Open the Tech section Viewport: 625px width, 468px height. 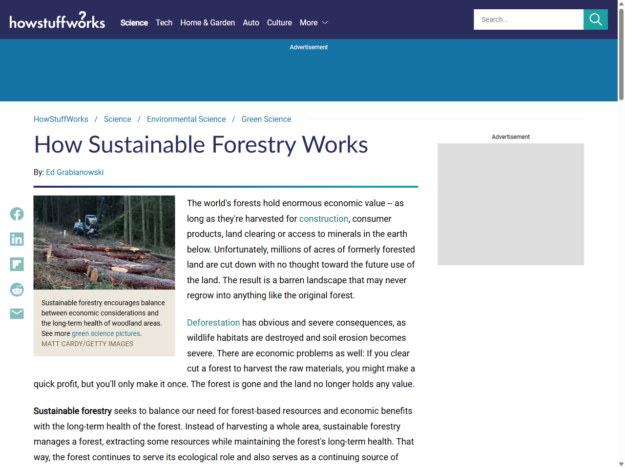[x=164, y=22]
